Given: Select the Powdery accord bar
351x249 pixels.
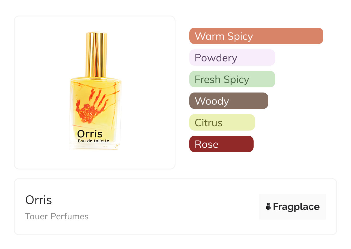Looking at the screenshot, I should click(x=232, y=58).
